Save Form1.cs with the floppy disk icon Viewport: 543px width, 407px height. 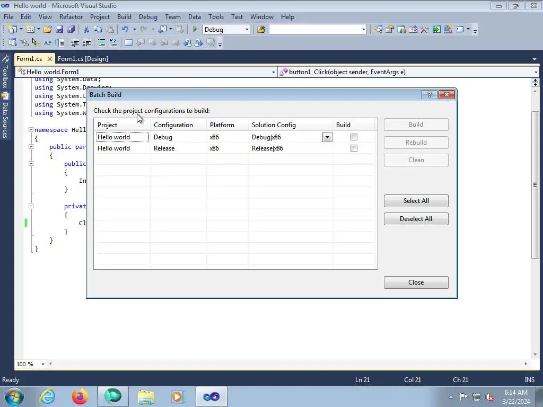pyautogui.click(x=59, y=30)
